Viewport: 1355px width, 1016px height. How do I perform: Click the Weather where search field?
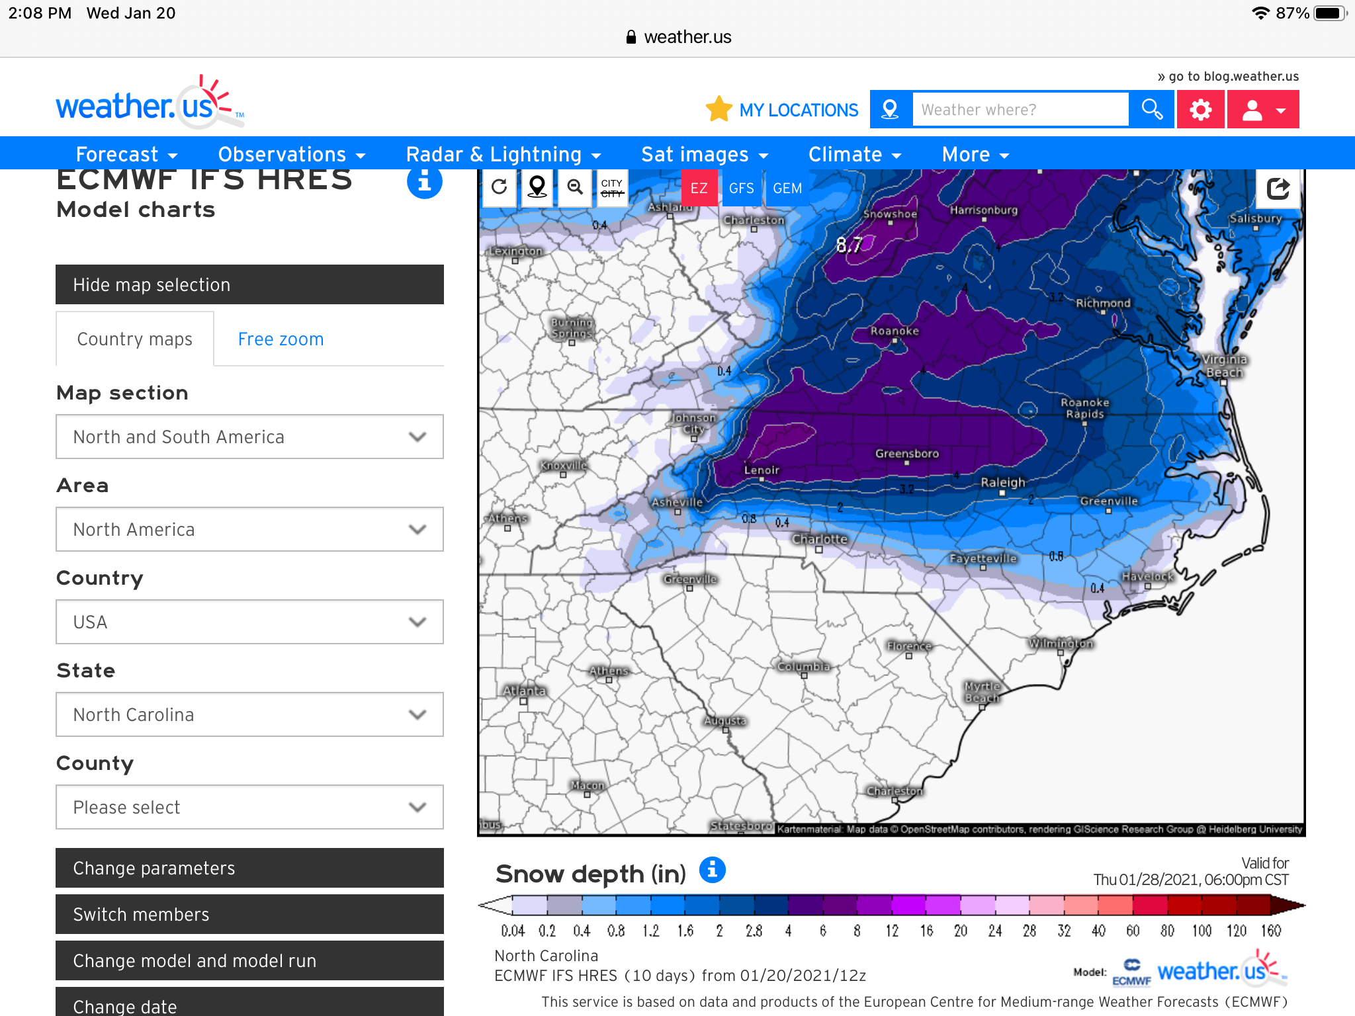[1020, 110]
